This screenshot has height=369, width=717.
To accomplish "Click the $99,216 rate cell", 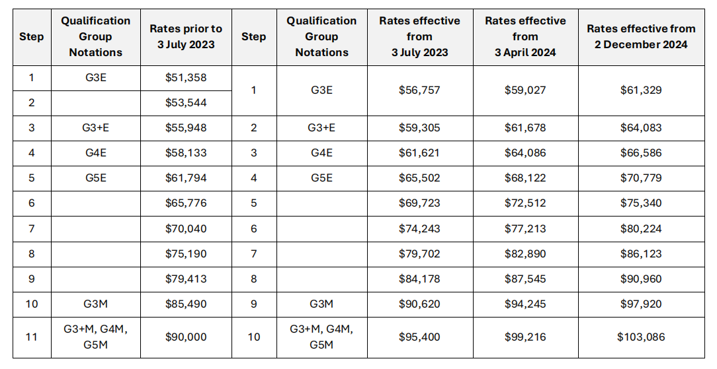I will pyautogui.click(x=525, y=337).
